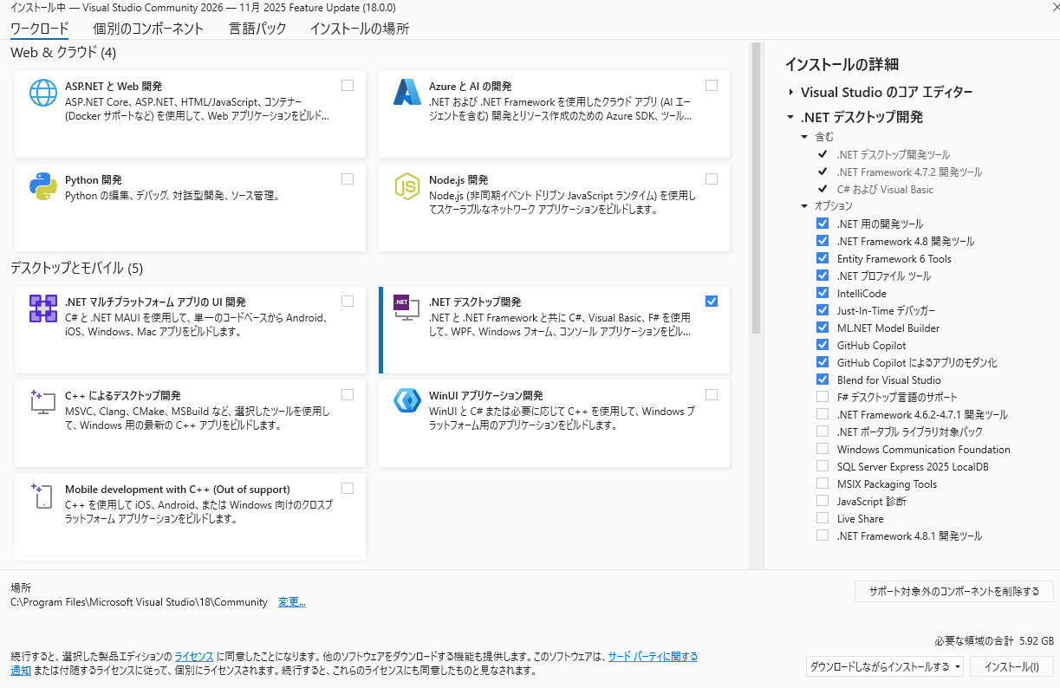Collapse the オプション subsection

(x=805, y=206)
